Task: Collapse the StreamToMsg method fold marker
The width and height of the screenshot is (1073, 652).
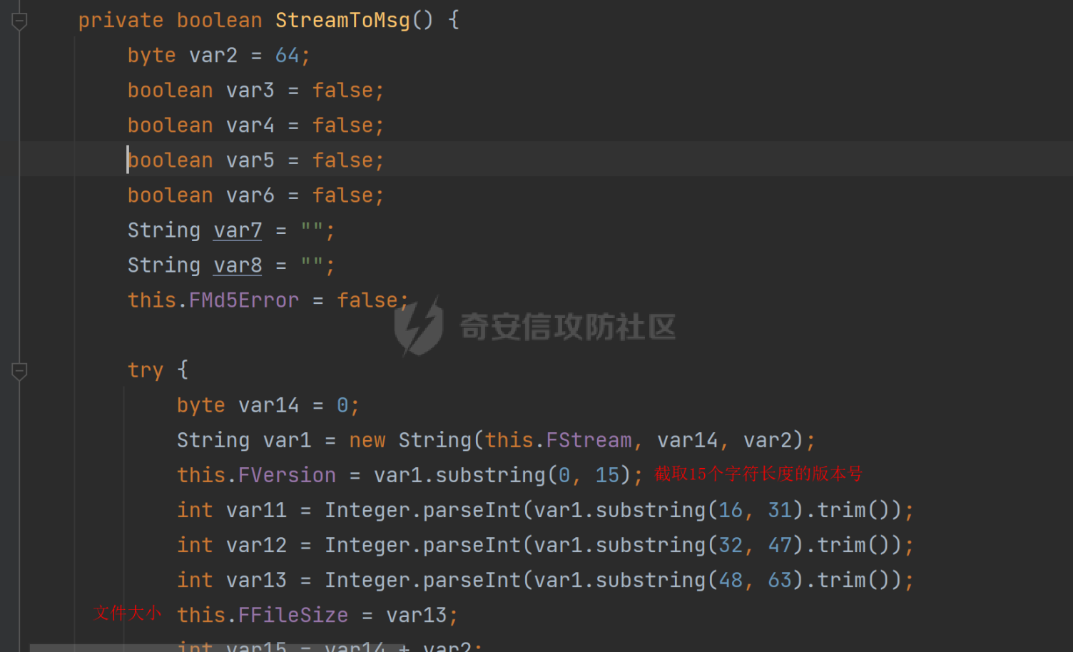Action: 19,21
